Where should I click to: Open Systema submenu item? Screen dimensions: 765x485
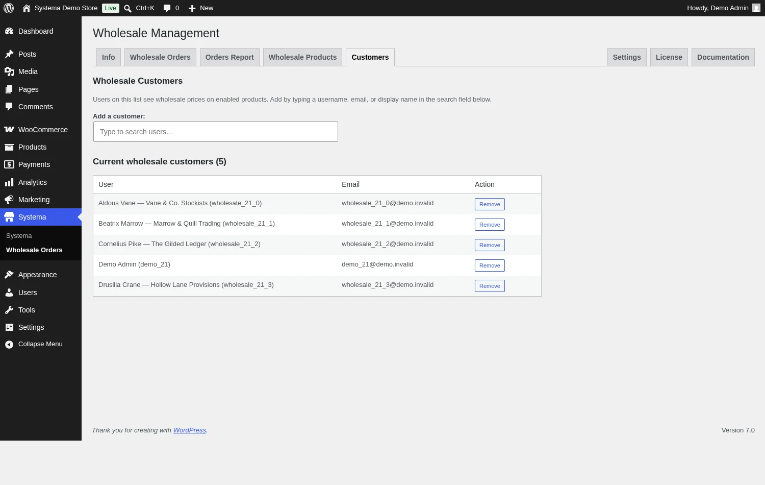click(19, 236)
